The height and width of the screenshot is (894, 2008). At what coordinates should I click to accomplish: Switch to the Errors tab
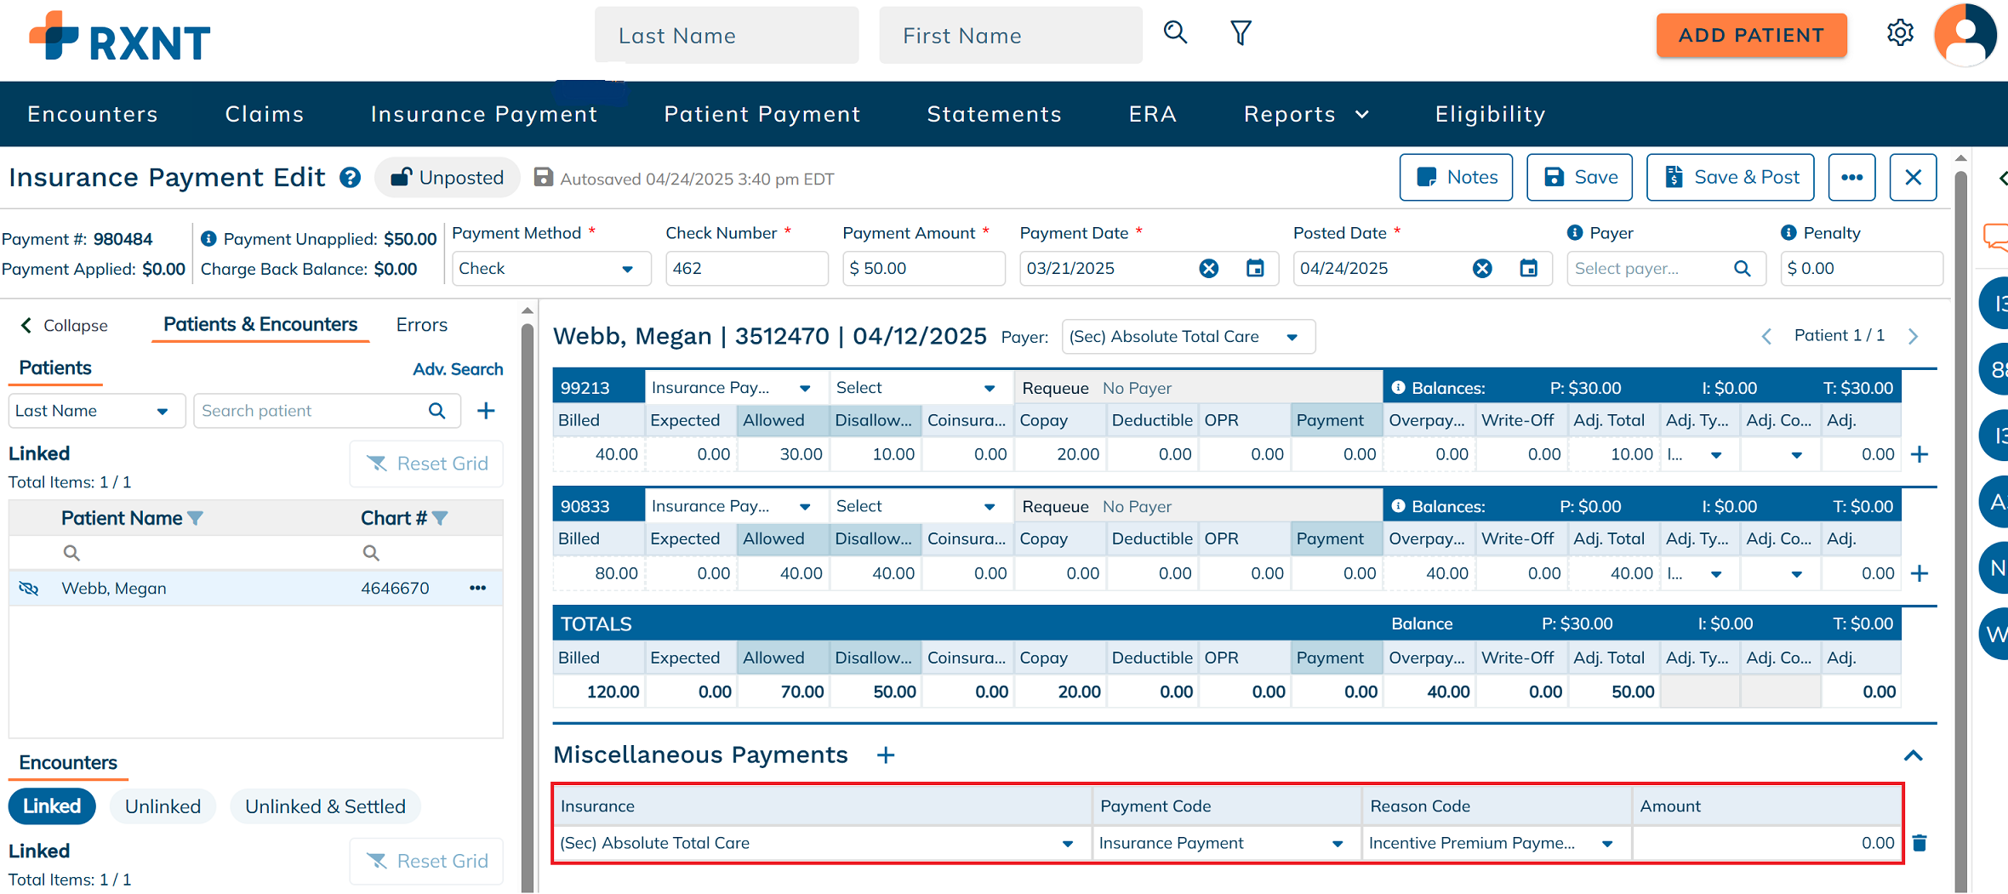tap(422, 325)
